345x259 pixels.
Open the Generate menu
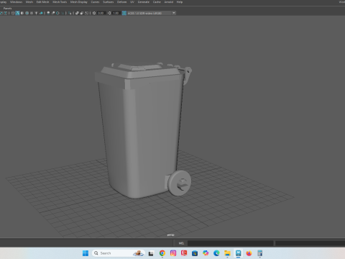144,2
